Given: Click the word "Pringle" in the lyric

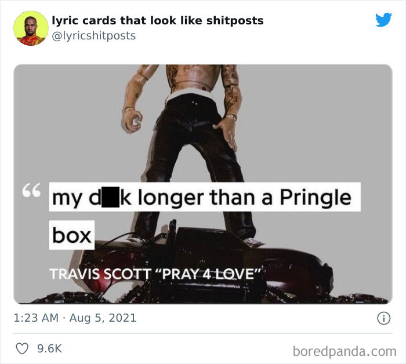Looking at the screenshot, I should click(x=316, y=198).
